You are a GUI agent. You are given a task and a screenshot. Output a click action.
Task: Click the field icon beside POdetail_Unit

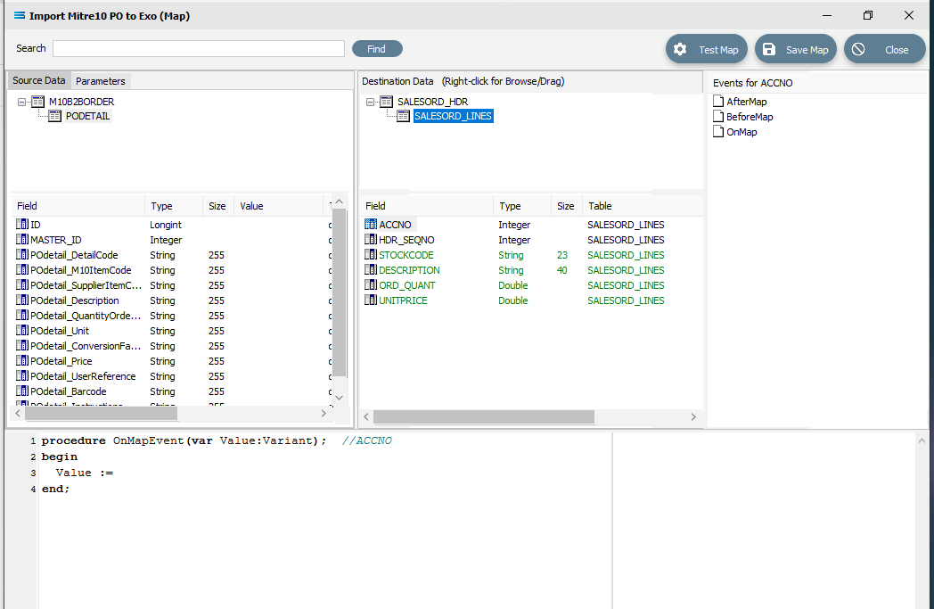click(22, 331)
